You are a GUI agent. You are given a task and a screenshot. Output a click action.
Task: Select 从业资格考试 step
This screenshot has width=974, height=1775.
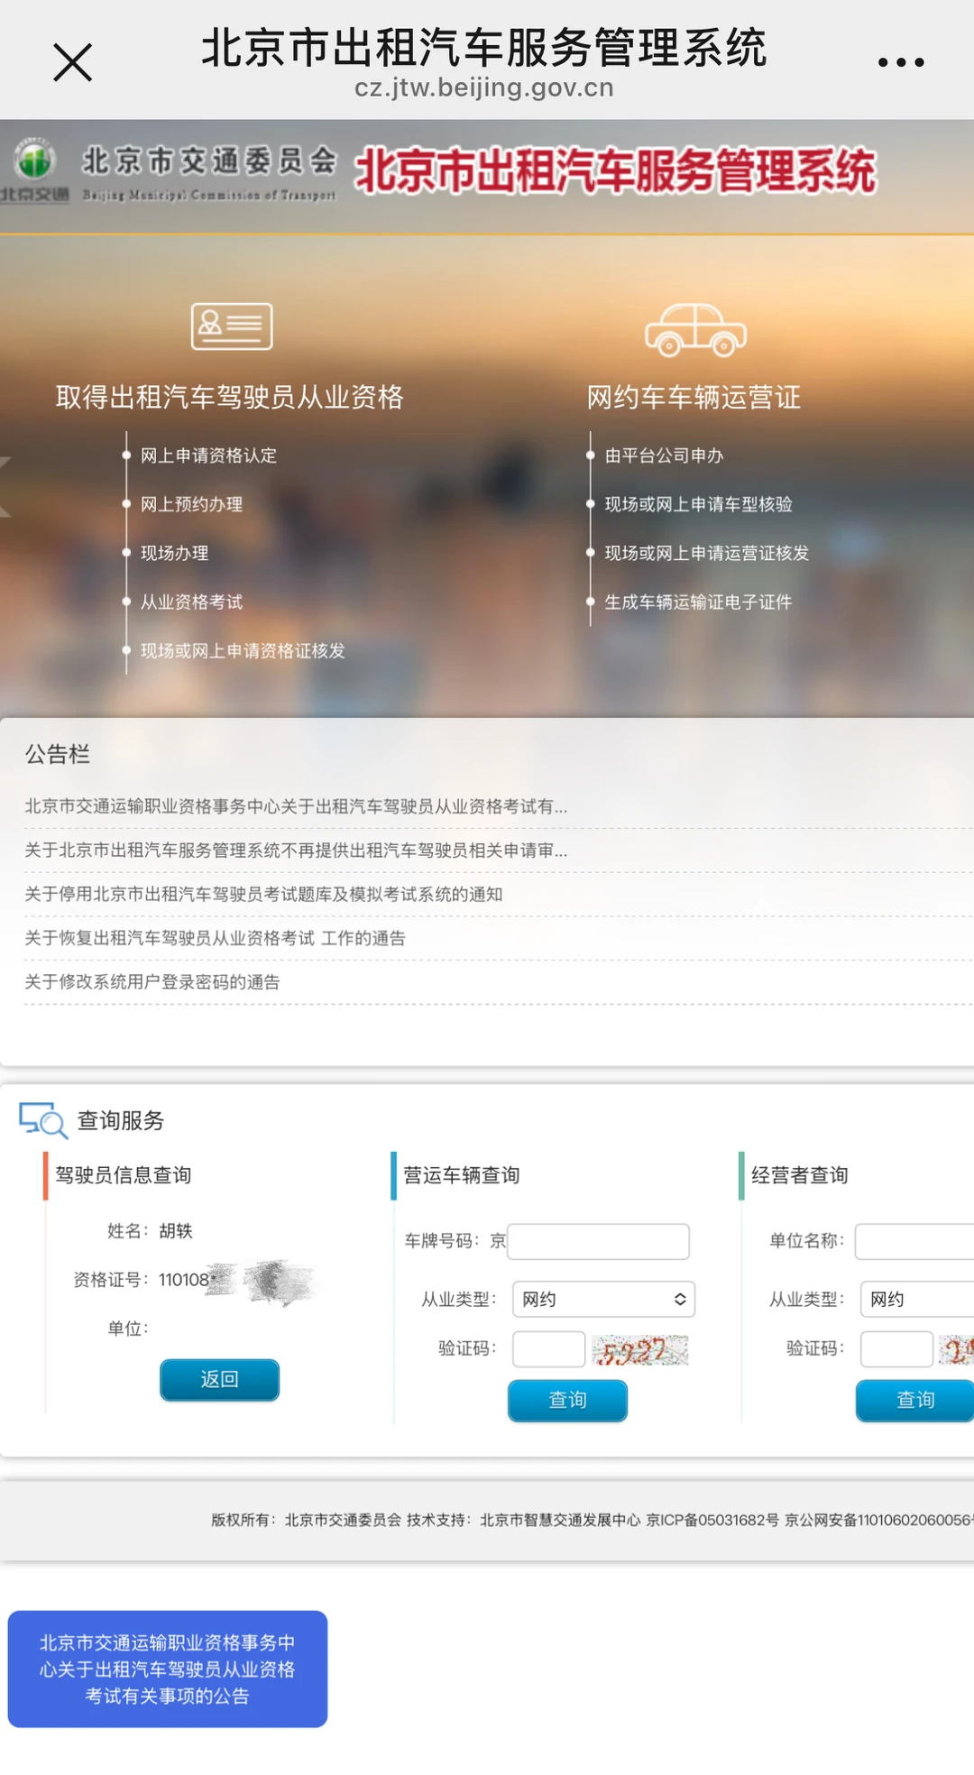click(191, 602)
